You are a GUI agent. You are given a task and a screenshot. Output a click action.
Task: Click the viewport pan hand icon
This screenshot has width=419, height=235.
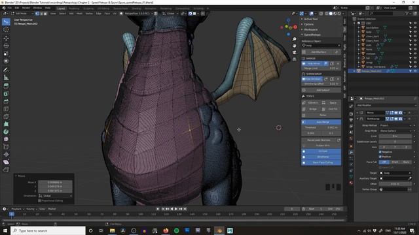pyautogui.click(x=294, y=46)
